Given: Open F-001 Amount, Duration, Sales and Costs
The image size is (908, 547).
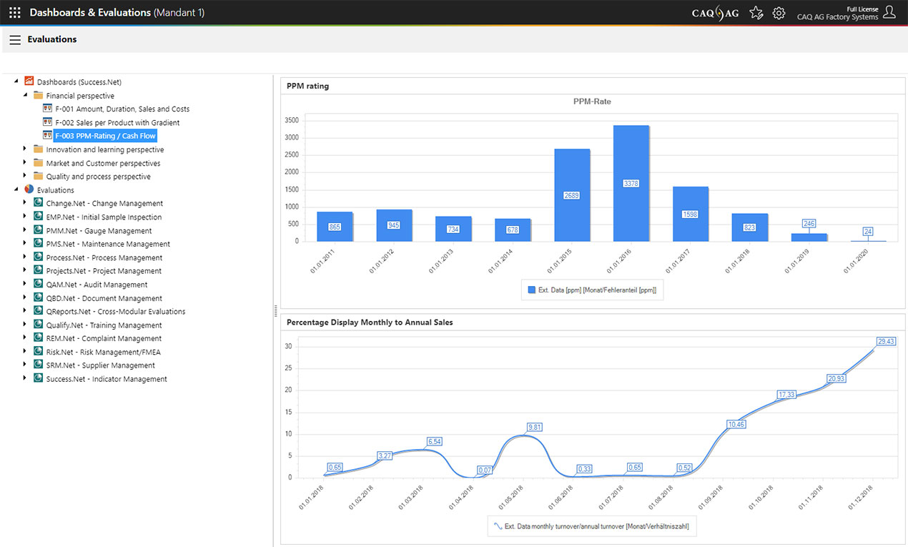Looking at the screenshot, I should click(122, 109).
